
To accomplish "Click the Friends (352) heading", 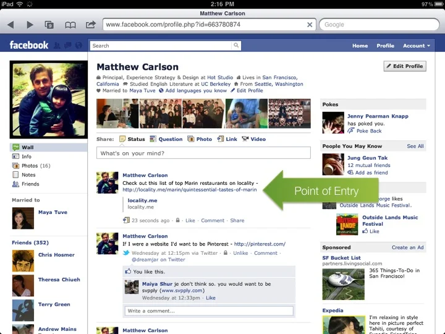I will [30, 242].
